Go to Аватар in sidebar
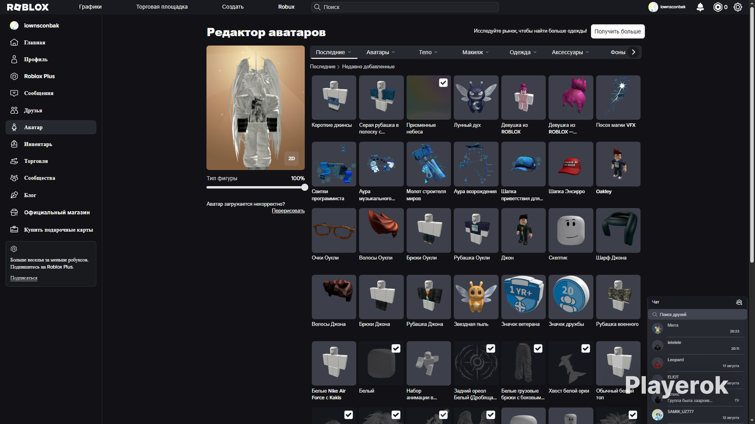Screen dimensions: 755x424 51,127
